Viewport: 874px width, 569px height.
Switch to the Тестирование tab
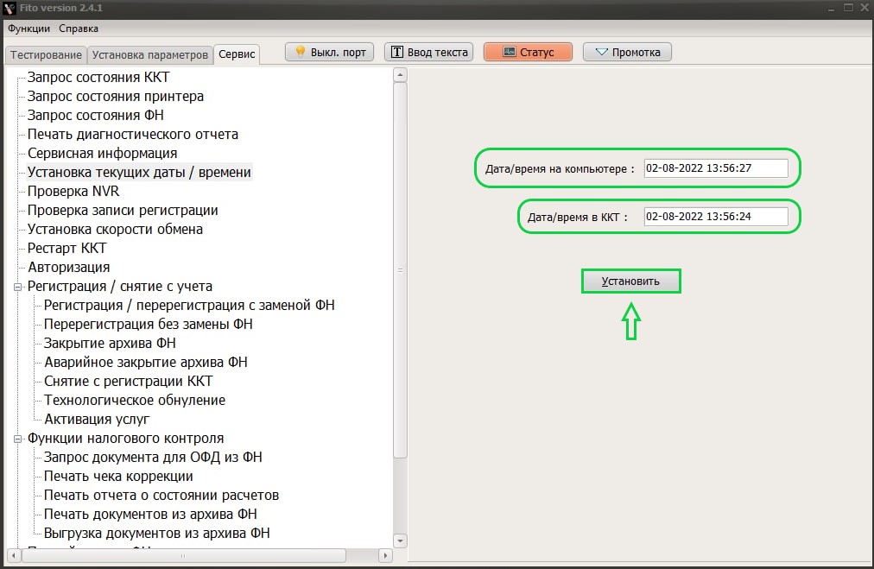[46, 54]
